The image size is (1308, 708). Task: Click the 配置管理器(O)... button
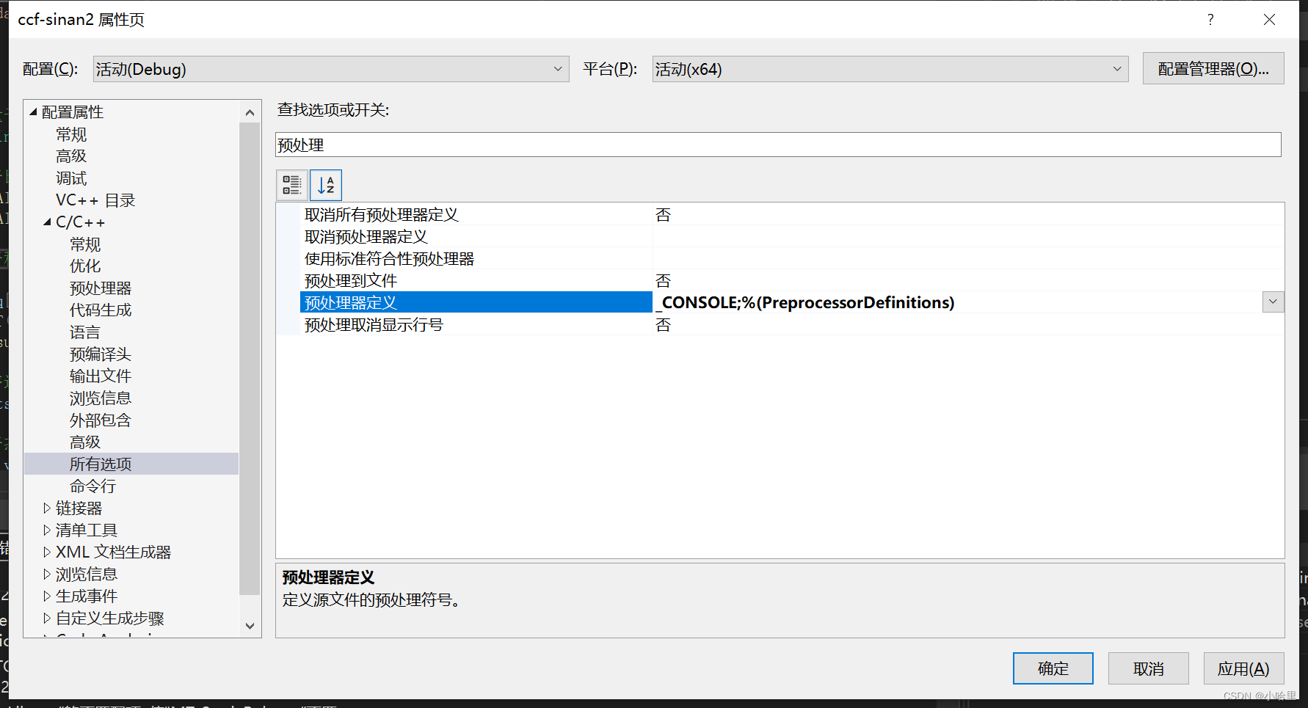tap(1213, 69)
